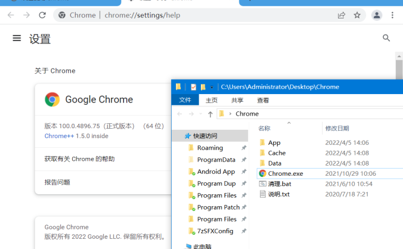Reload the Chrome settings page
This screenshot has width=403, height=249.
(x=42, y=15)
